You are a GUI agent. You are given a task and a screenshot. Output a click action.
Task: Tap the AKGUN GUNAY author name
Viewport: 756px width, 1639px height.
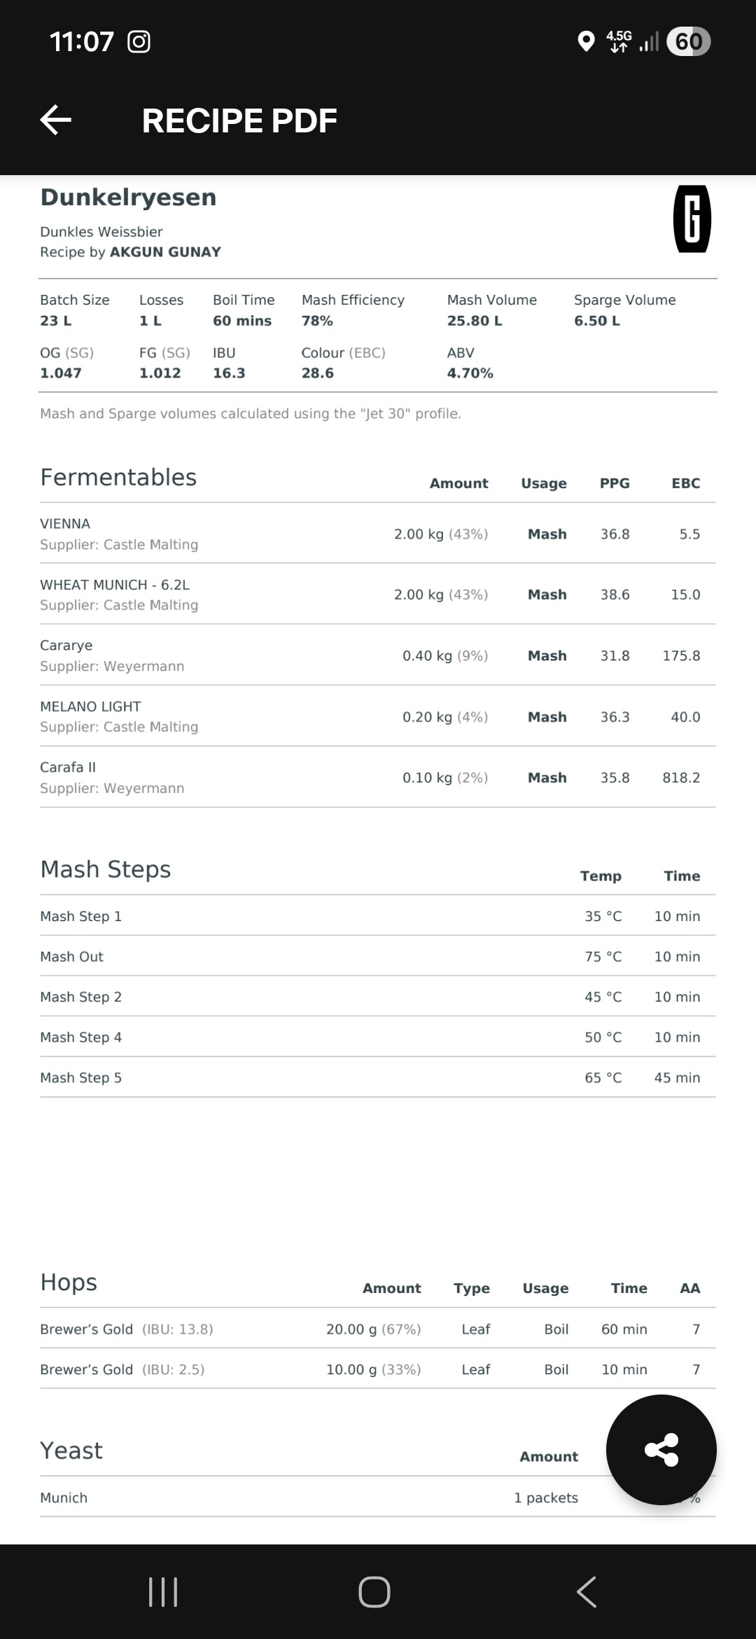point(165,252)
